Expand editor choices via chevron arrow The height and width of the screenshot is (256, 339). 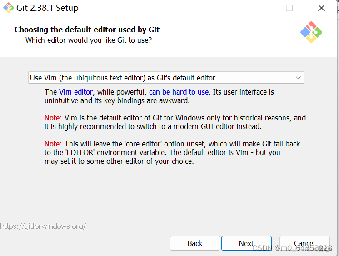coord(298,78)
